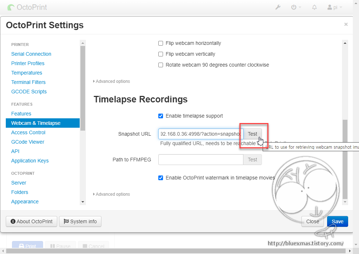Enable Flip webcam vertically checkbox

pos(161,54)
